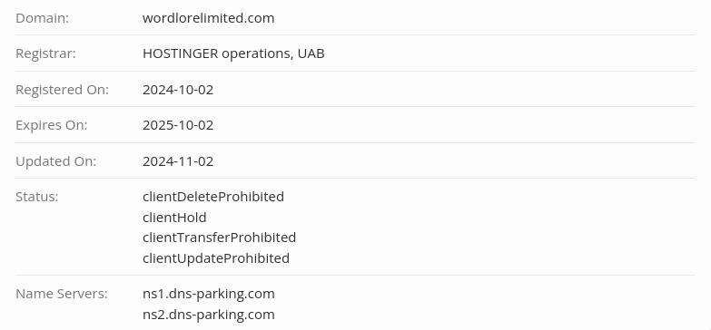
Task: Click the clientHold status entry
Action: (174, 218)
